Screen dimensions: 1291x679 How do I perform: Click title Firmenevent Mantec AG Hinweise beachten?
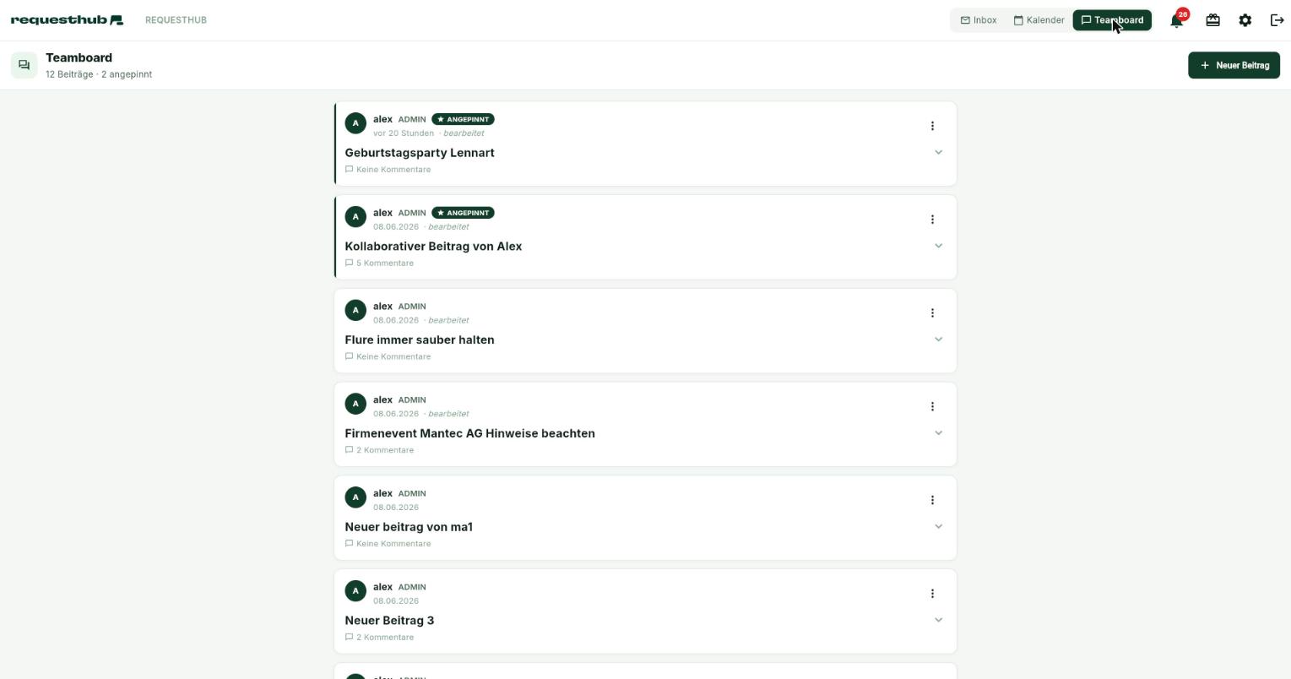click(469, 433)
